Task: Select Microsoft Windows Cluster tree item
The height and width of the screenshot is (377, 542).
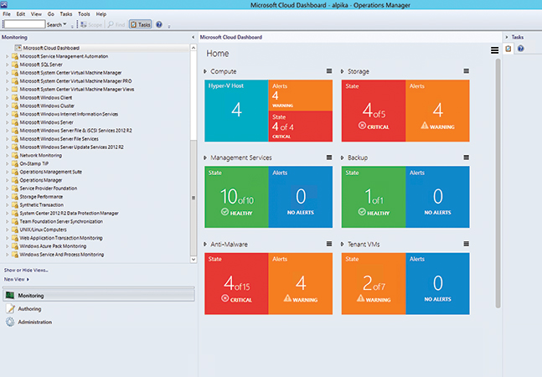Action: coord(47,106)
